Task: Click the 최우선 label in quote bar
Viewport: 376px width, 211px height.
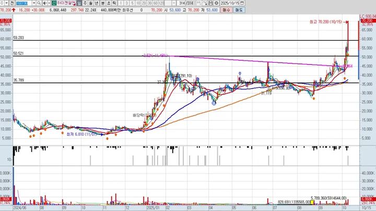Action: (x=128, y=10)
